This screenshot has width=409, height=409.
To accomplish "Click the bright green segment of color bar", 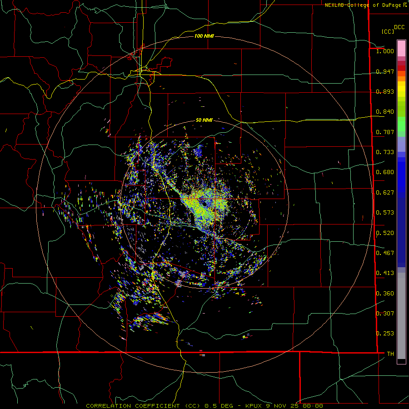I will (x=401, y=124).
